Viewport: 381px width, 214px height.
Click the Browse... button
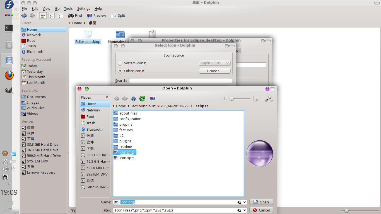(215, 71)
